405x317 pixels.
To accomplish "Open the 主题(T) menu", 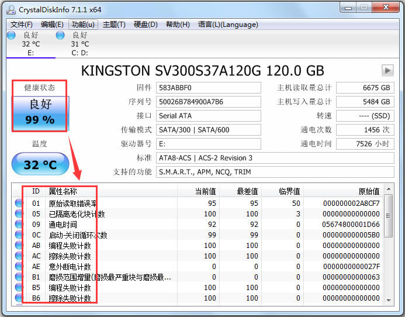I will coord(114,25).
